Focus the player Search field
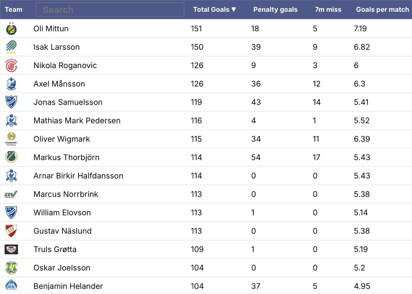 [x=110, y=10]
